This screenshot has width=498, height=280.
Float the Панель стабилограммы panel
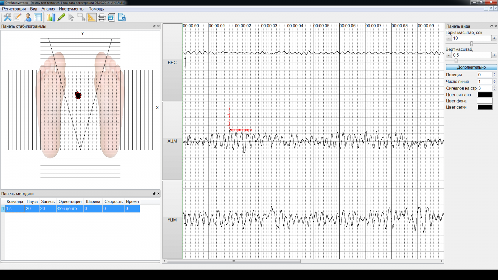pos(154,26)
